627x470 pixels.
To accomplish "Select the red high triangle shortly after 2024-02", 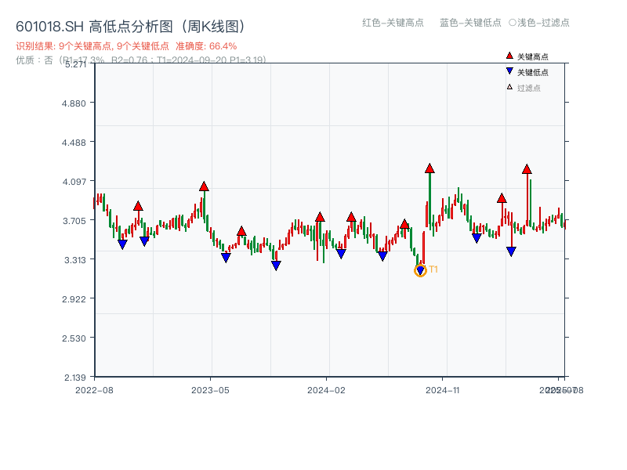I will pyautogui.click(x=351, y=217).
